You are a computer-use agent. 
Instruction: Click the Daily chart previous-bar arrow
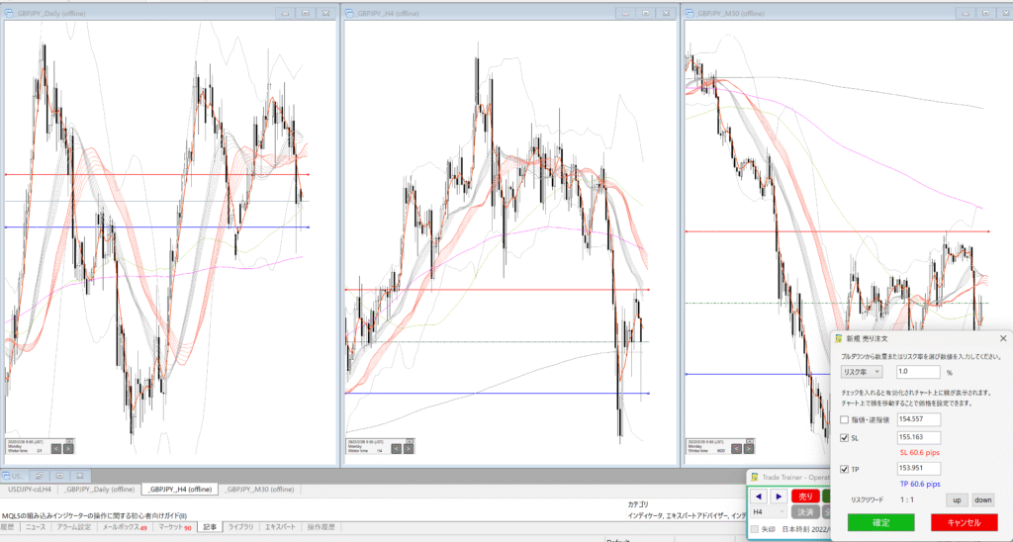pos(56,448)
